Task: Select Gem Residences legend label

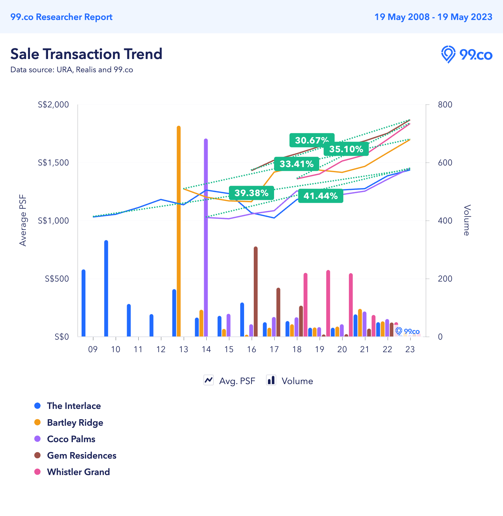Action: click(82, 455)
